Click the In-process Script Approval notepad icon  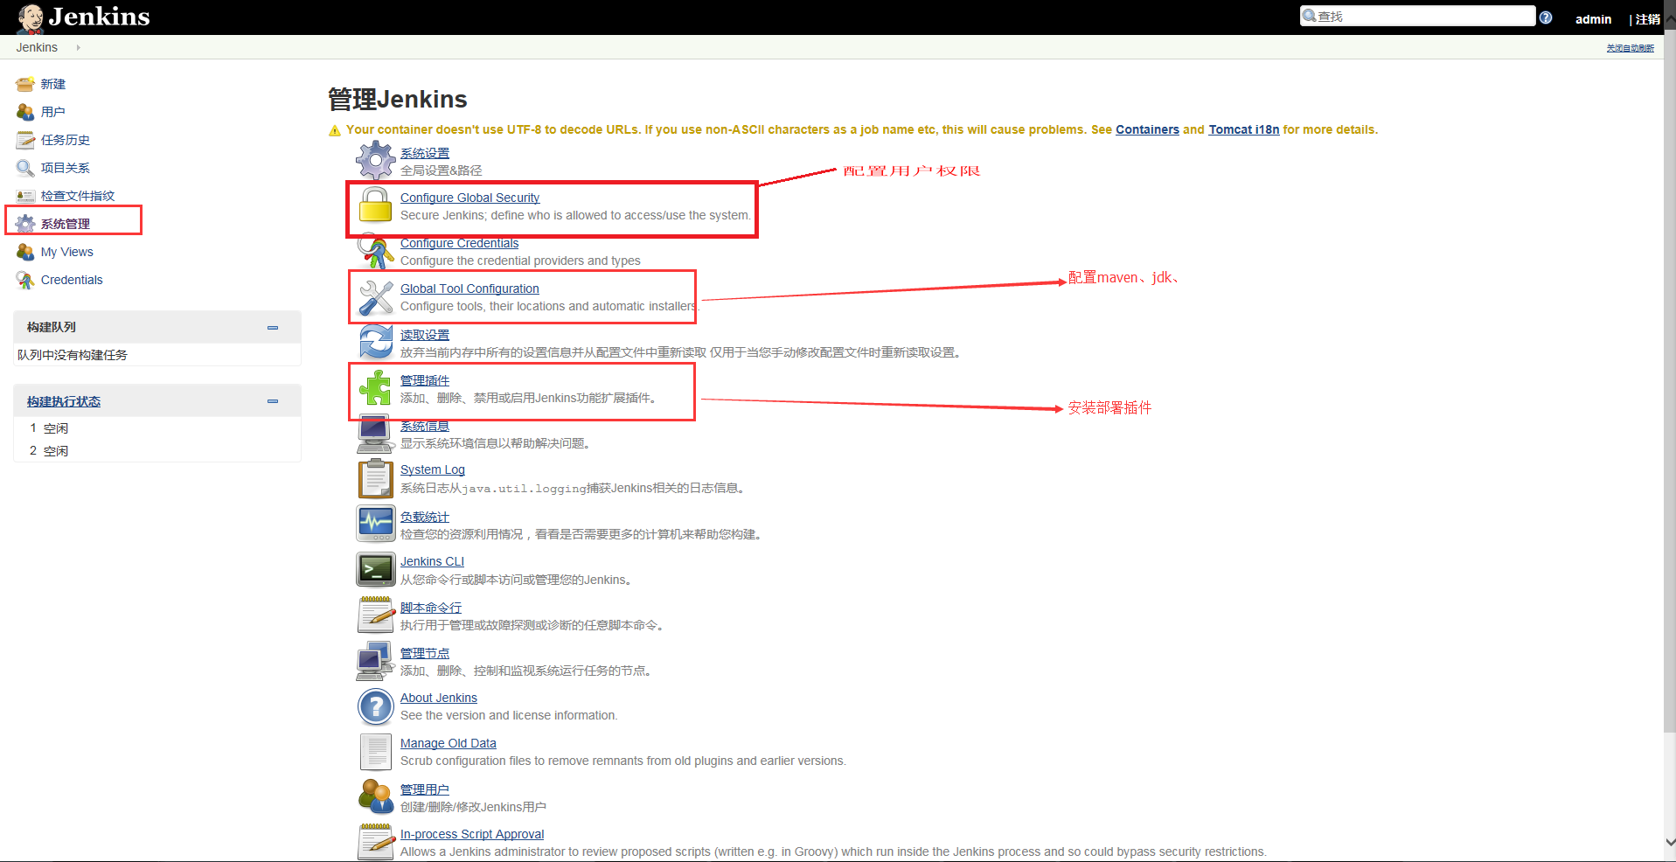click(x=376, y=842)
